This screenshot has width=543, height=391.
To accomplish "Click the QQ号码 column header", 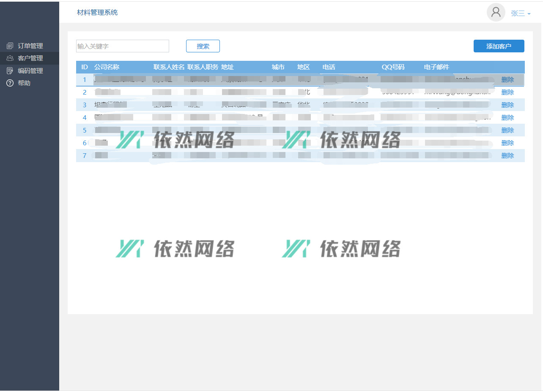I will pos(393,67).
